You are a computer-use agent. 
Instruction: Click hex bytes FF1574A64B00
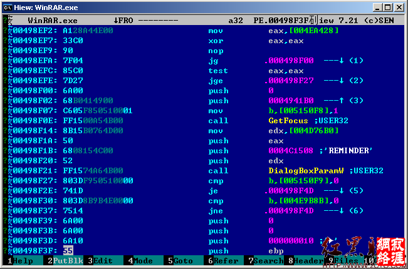click(93, 171)
